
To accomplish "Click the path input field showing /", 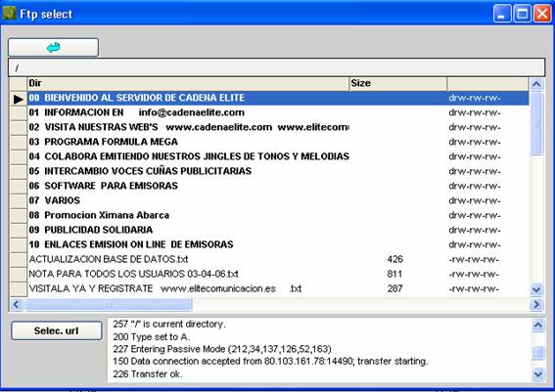I will tap(276, 67).
